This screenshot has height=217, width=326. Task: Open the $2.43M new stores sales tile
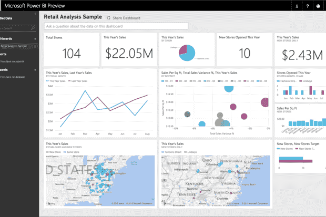pyautogui.click(x=300, y=50)
